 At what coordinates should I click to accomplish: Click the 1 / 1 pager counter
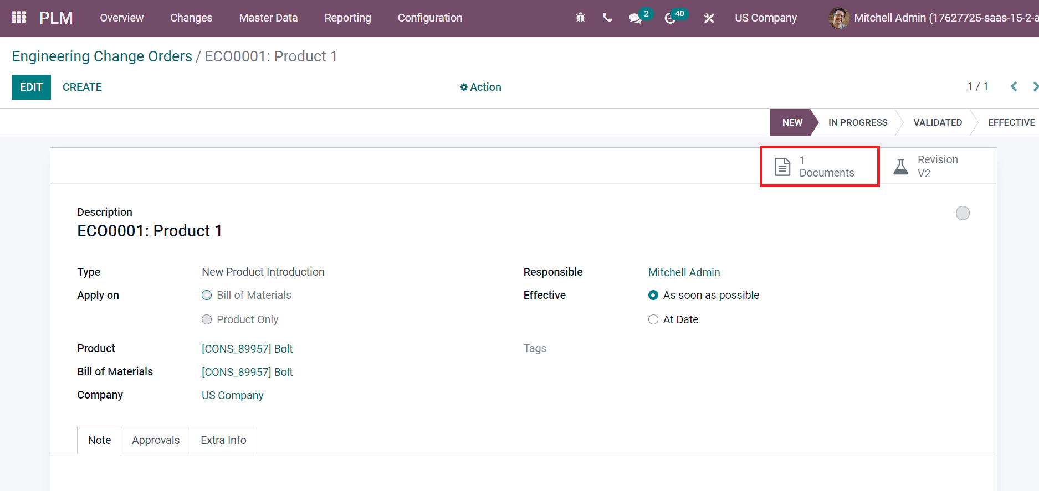click(x=977, y=86)
